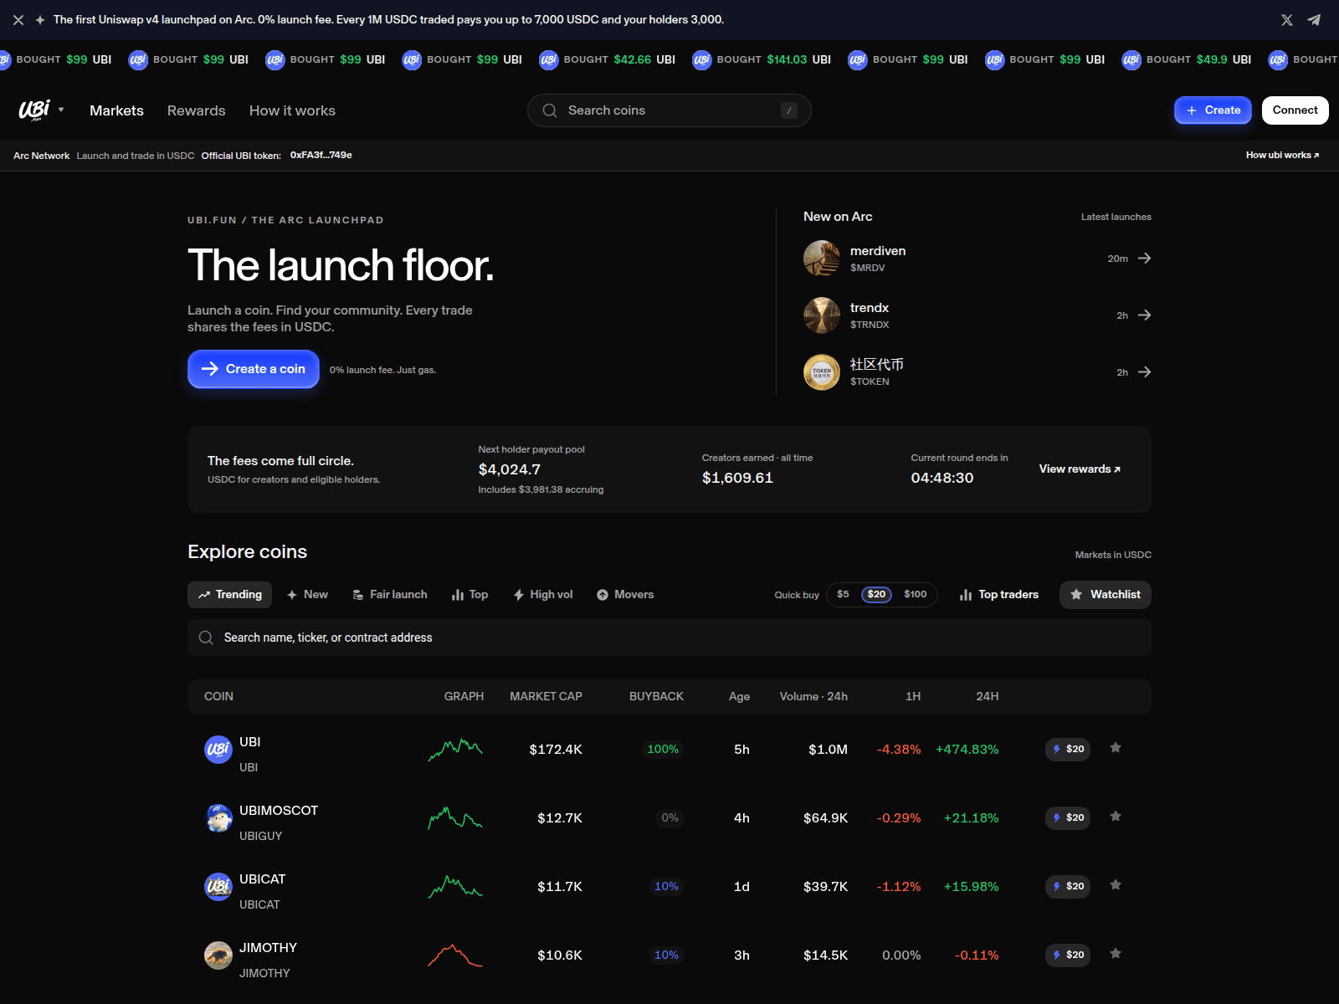Open the trendx coin avatar
This screenshot has width=1339, height=1004.
[x=822, y=315]
